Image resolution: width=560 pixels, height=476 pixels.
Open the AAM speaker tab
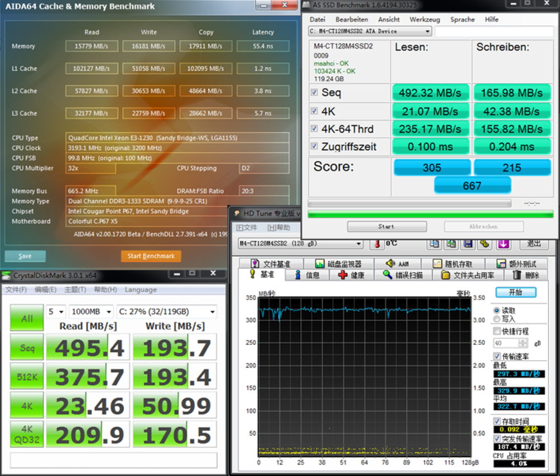(397, 264)
